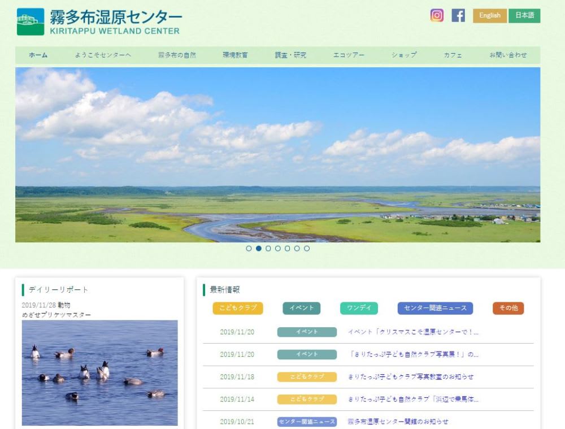
Task: Switch site language to English
Action: pyautogui.click(x=490, y=16)
